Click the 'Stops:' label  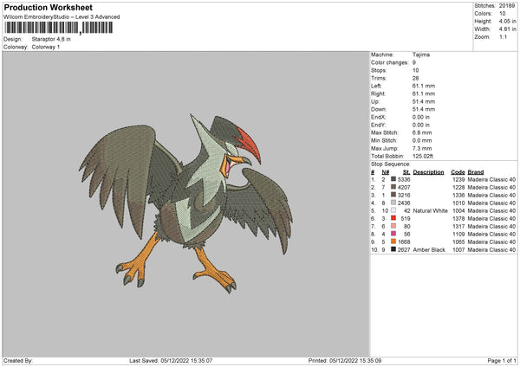click(x=379, y=71)
